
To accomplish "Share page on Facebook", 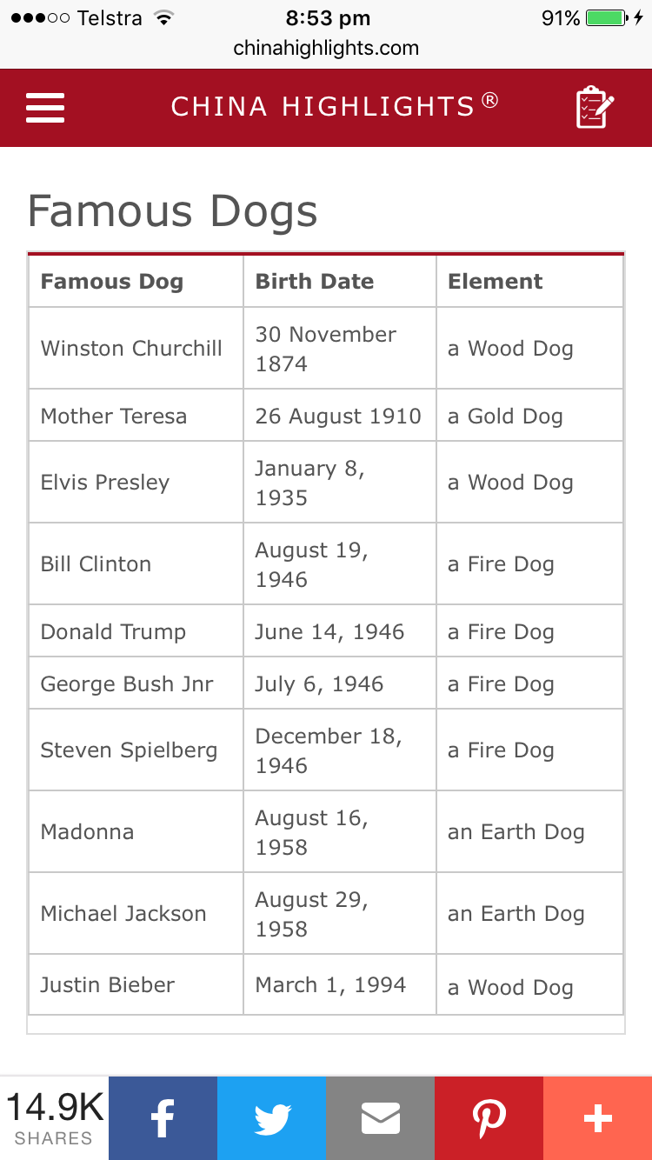I will pos(163,1118).
